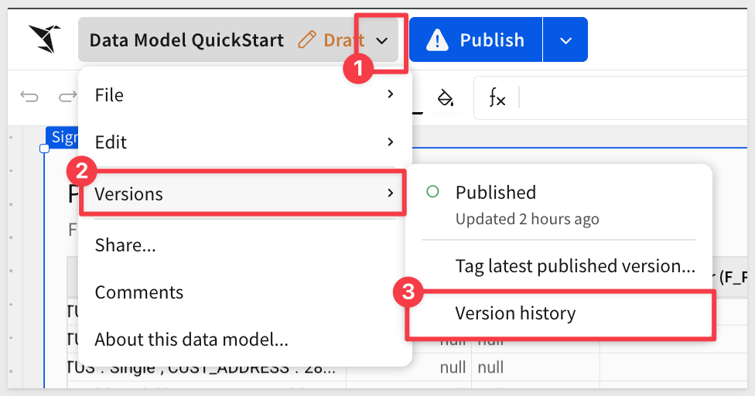Expand the File submenu
Viewport: 755px width, 396px height.
tap(244, 95)
